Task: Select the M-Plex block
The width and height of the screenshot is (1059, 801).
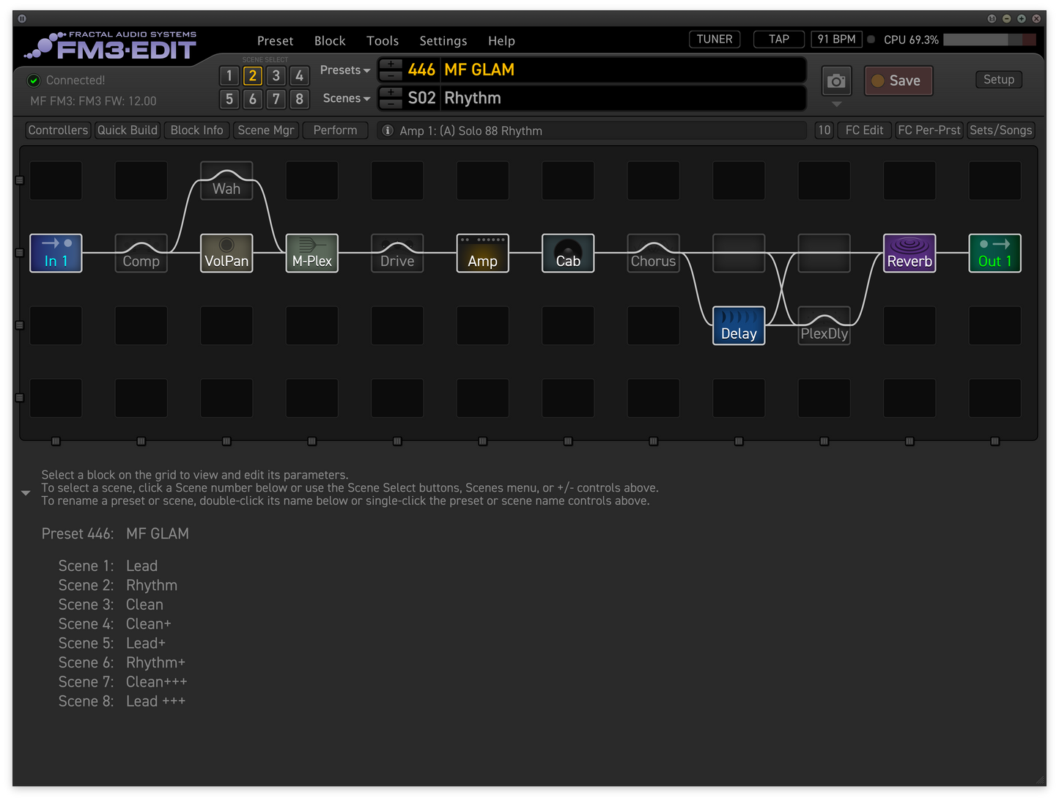Action: pyautogui.click(x=312, y=253)
